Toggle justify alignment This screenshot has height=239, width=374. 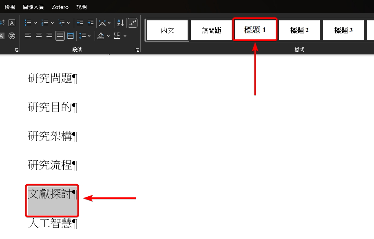point(60,36)
